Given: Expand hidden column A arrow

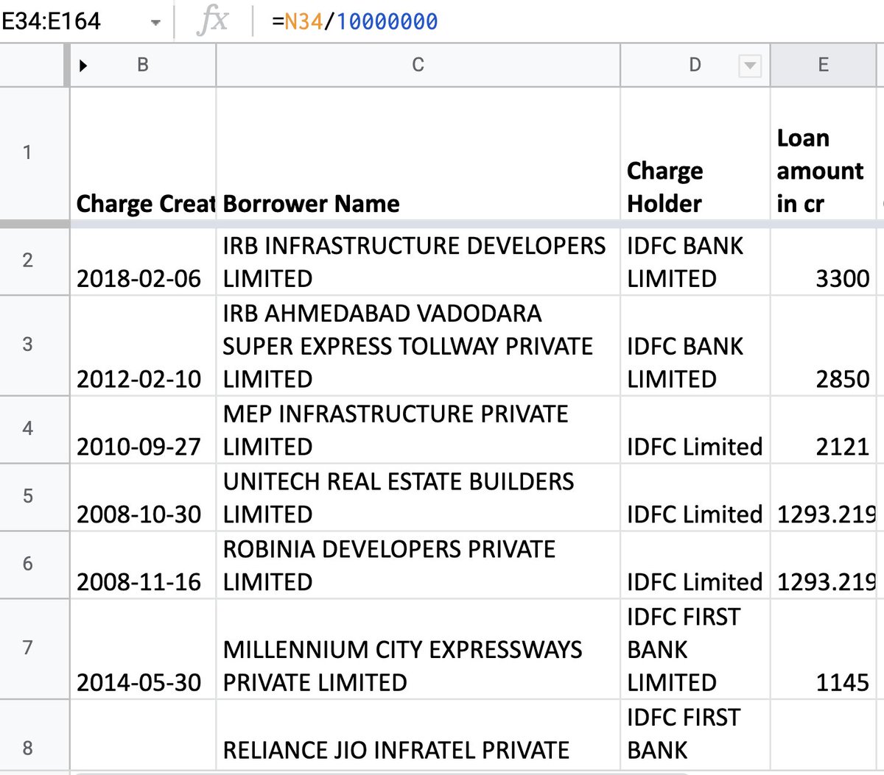Looking at the screenshot, I should [83, 66].
